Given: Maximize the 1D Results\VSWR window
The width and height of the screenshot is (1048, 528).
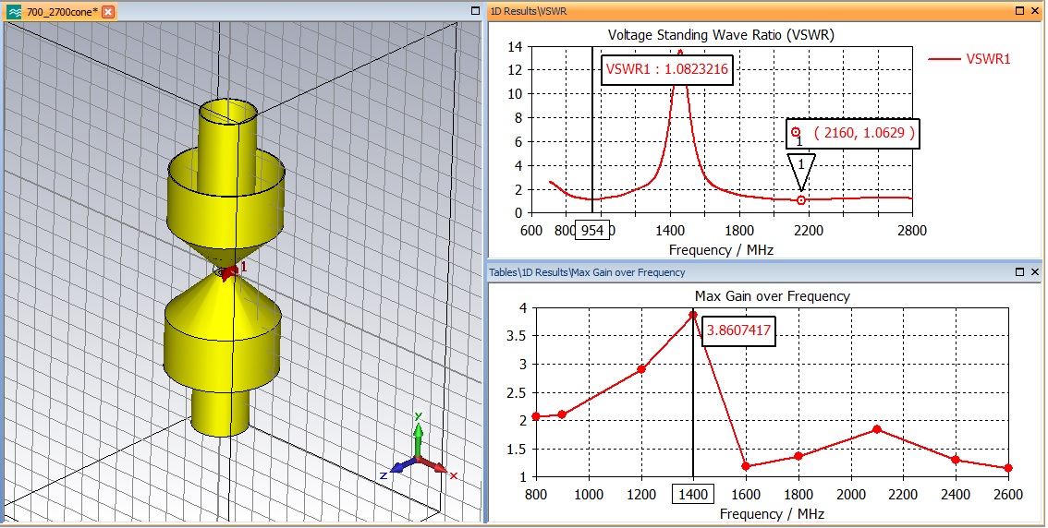Looking at the screenshot, I should pyautogui.click(x=1020, y=11).
